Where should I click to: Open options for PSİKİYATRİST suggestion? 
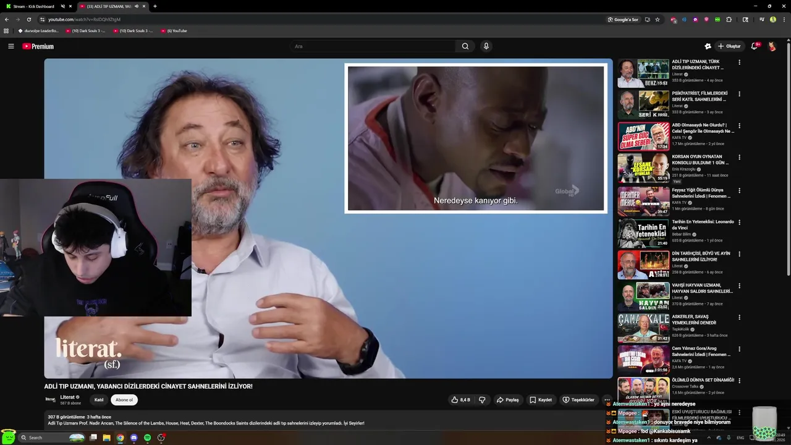coord(739,94)
